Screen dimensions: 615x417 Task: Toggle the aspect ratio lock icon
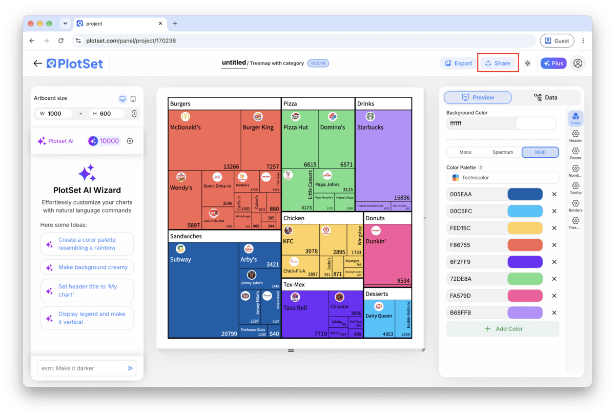coord(134,114)
